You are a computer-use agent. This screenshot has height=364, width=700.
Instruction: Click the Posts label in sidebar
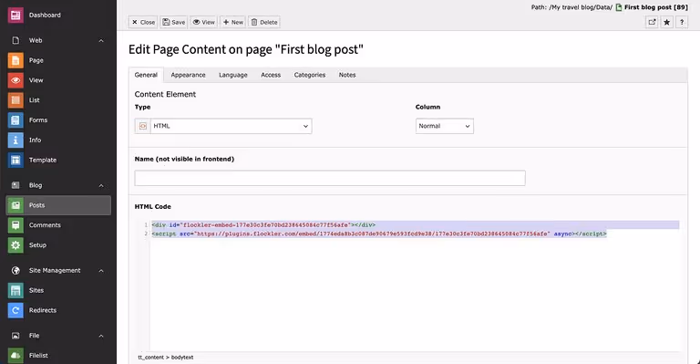(x=36, y=205)
